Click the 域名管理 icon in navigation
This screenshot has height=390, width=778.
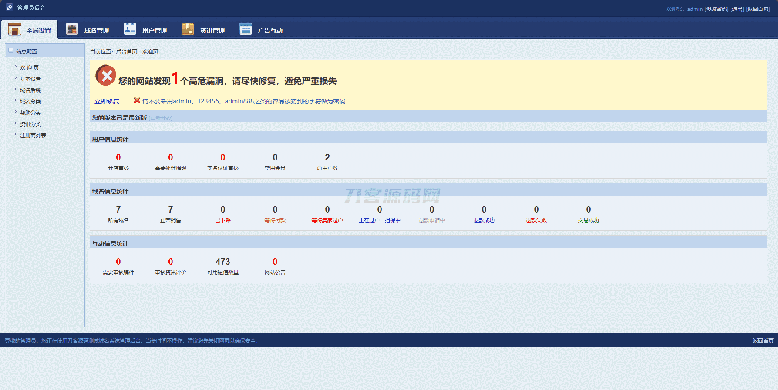click(72, 29)
